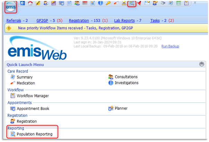Click the red calendar toolbar icon
This screenshot has height=142, width=209.
pos(85,3)
